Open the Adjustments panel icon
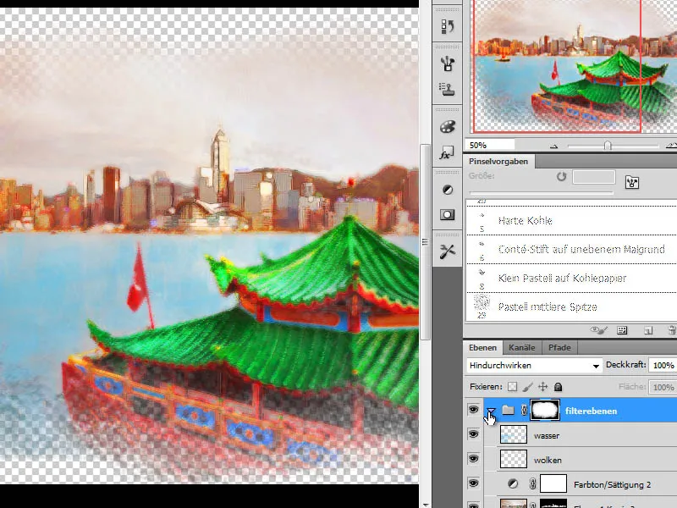Screen dimensions: 677x508 (448, 190)
